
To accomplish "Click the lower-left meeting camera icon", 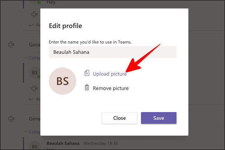I will pyautogui.click(x=11, y=119).
